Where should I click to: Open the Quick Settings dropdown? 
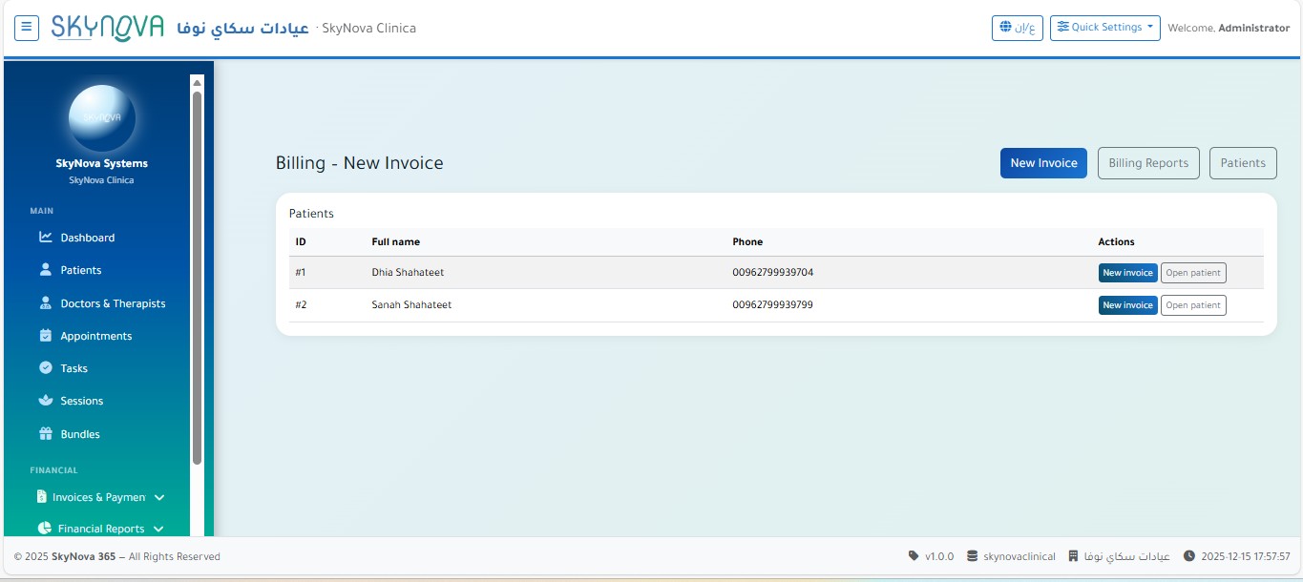click(1104, 28)
